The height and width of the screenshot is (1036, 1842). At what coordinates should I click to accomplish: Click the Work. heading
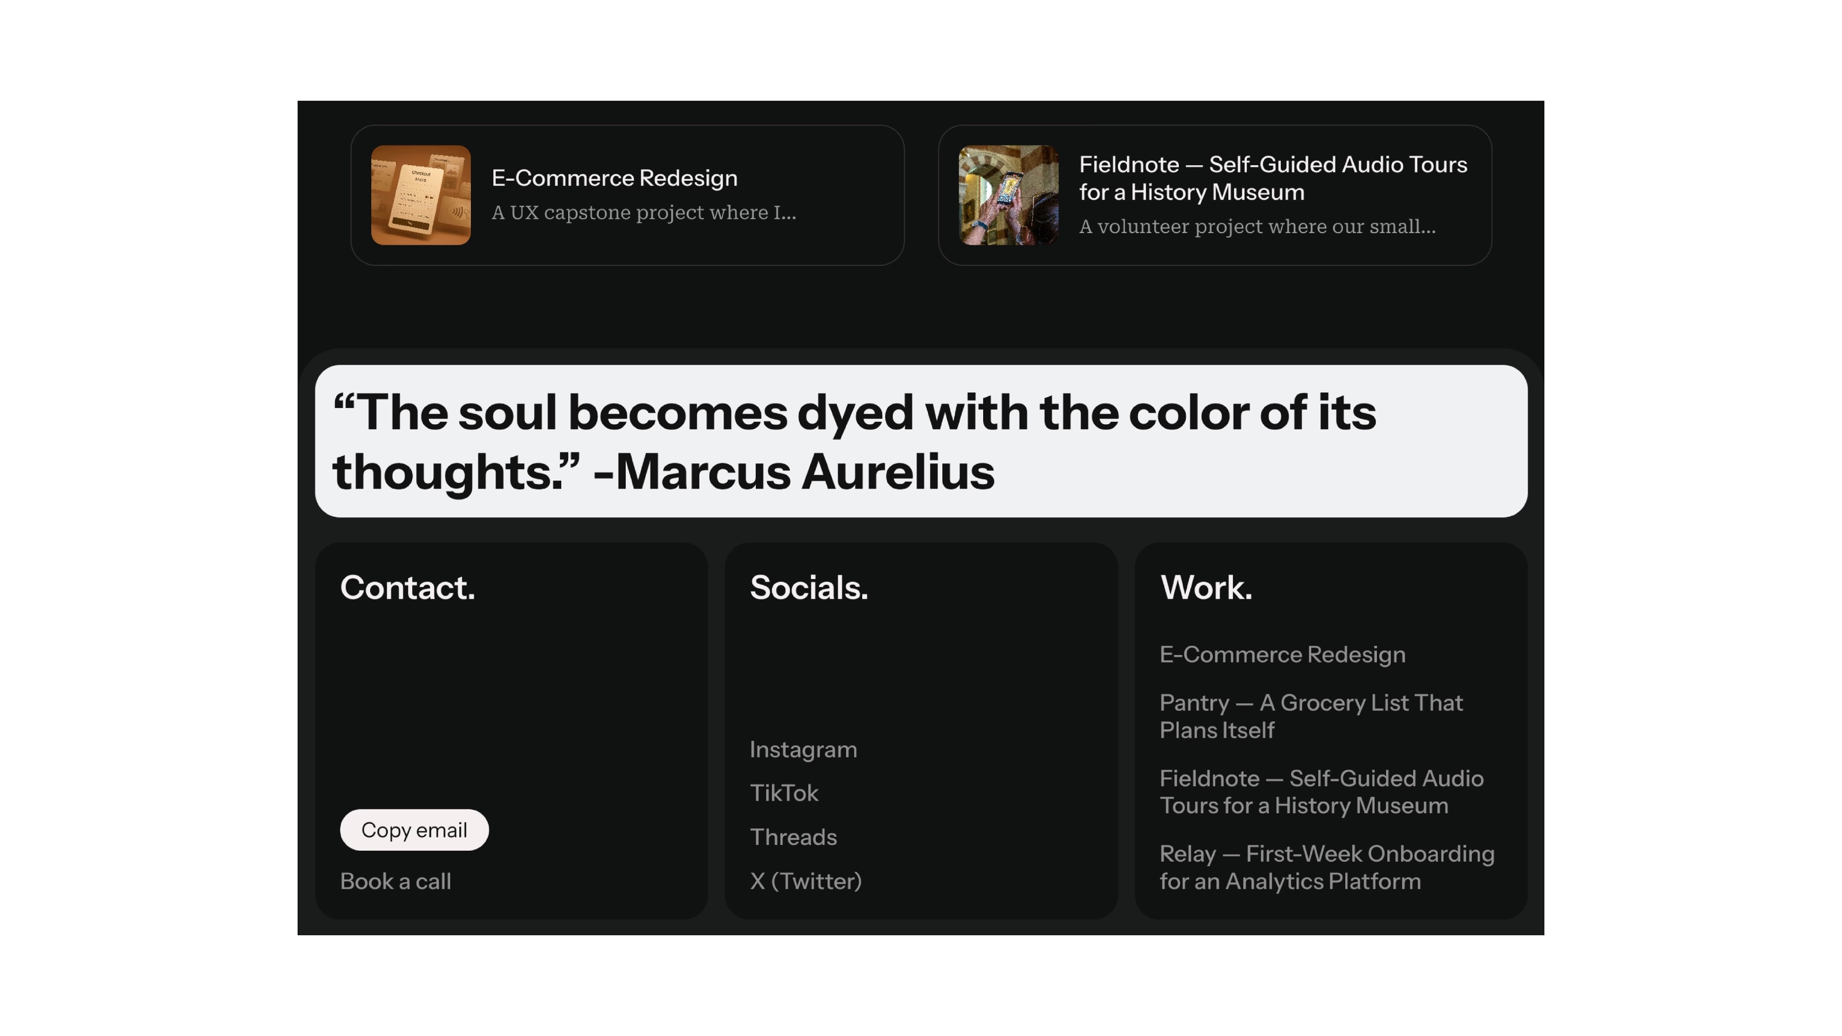(x=1205, y=588)
